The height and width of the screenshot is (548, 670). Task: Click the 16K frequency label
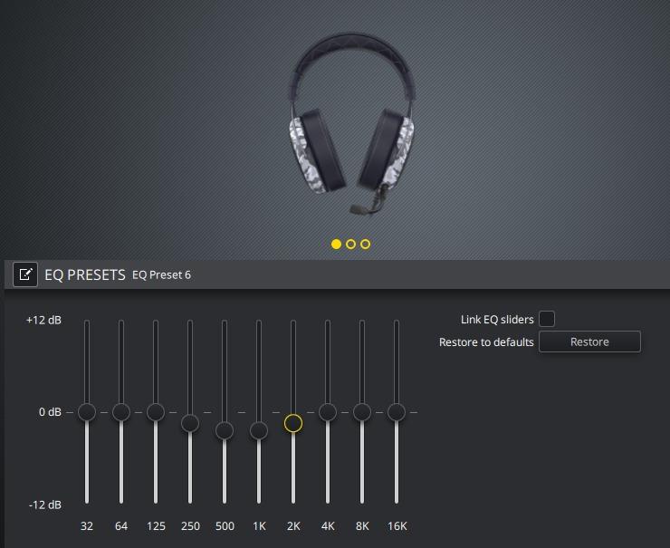pos(397,526)
